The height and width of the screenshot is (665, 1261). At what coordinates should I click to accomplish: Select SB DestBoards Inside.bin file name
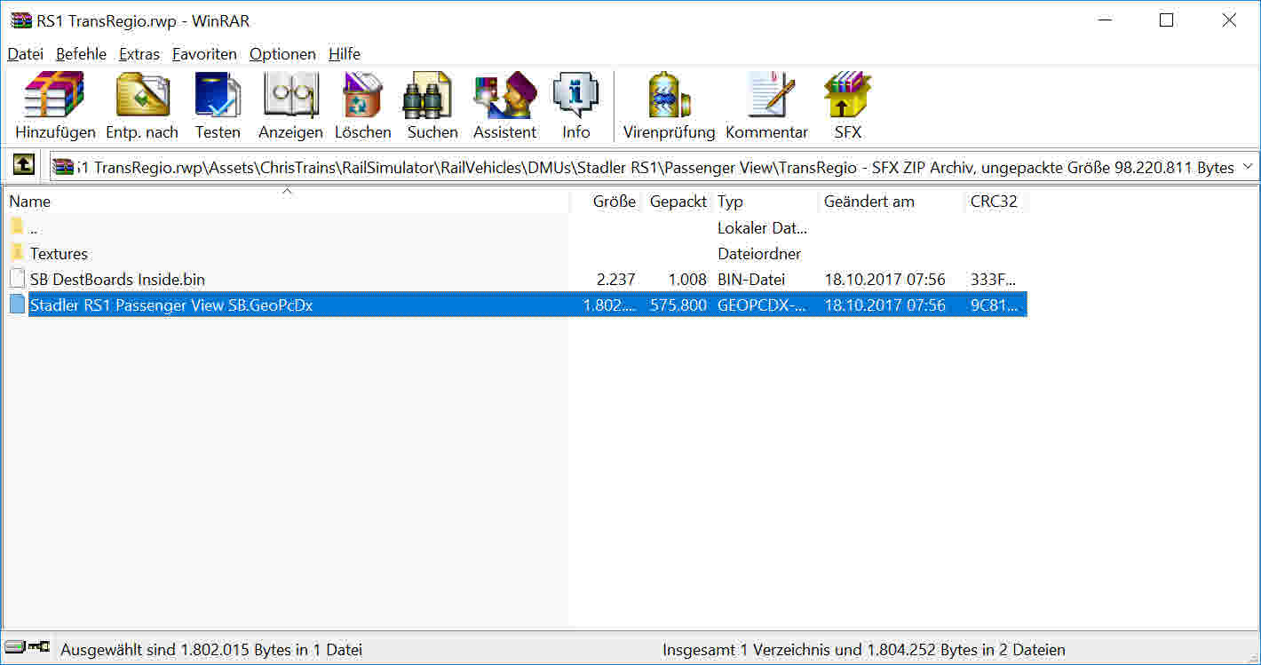pyautogui.click(x=117, y=280)
